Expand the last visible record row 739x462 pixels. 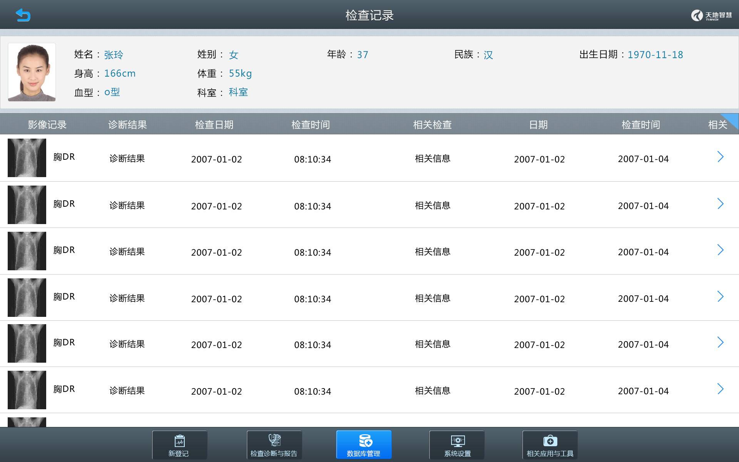pyautogui.click(x=720, y=389)
